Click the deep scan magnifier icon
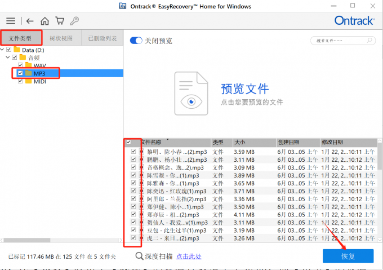Image resolution: width=383 pixels, height=270 pixels. pyautogui.click(x=139, y=256)
